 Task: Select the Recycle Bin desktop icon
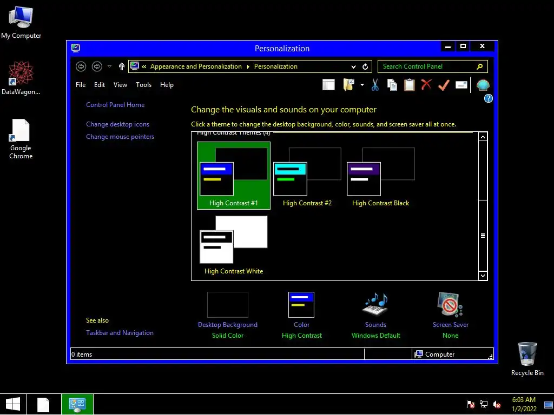pos(527,359)
